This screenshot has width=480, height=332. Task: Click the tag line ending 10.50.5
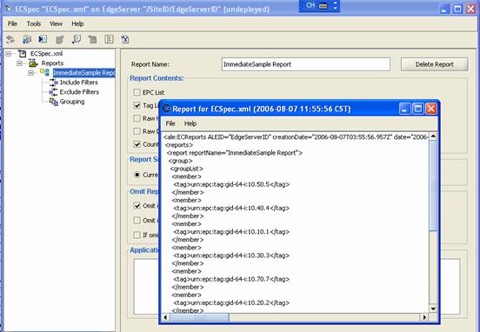231,184
